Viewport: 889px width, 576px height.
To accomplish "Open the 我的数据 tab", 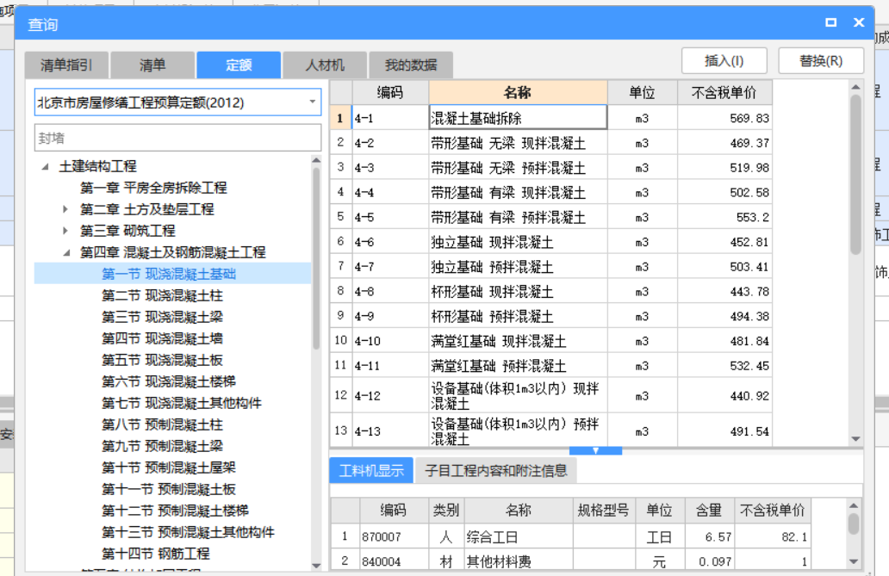I will 411,65.
